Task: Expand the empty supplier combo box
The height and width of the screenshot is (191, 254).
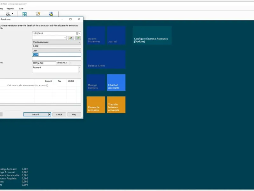Action: [x=65, y=38]
